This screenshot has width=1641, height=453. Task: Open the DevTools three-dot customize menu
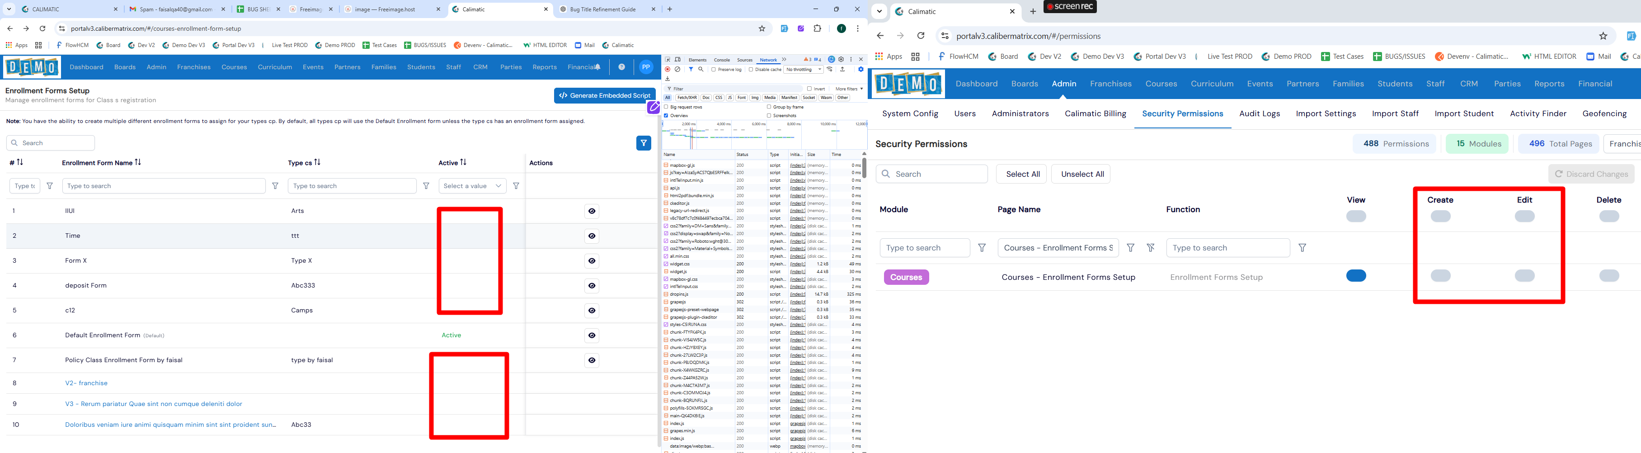pyautogui.click(x=851, y=59)
